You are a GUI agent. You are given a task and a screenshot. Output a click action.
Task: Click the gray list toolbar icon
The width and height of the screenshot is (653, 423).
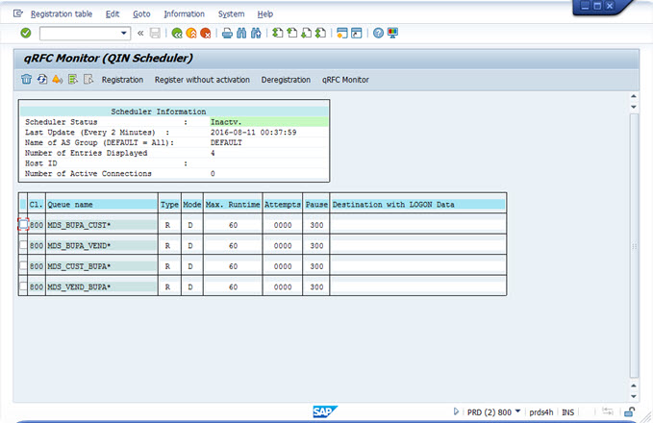88,79
